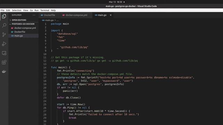The image size is (223, 125).
Task: Click the start := time.Now() line
Action: point(71,104)
